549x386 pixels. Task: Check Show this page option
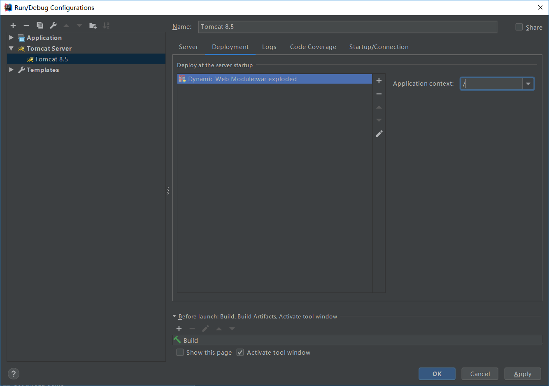[x=180, y=352]
